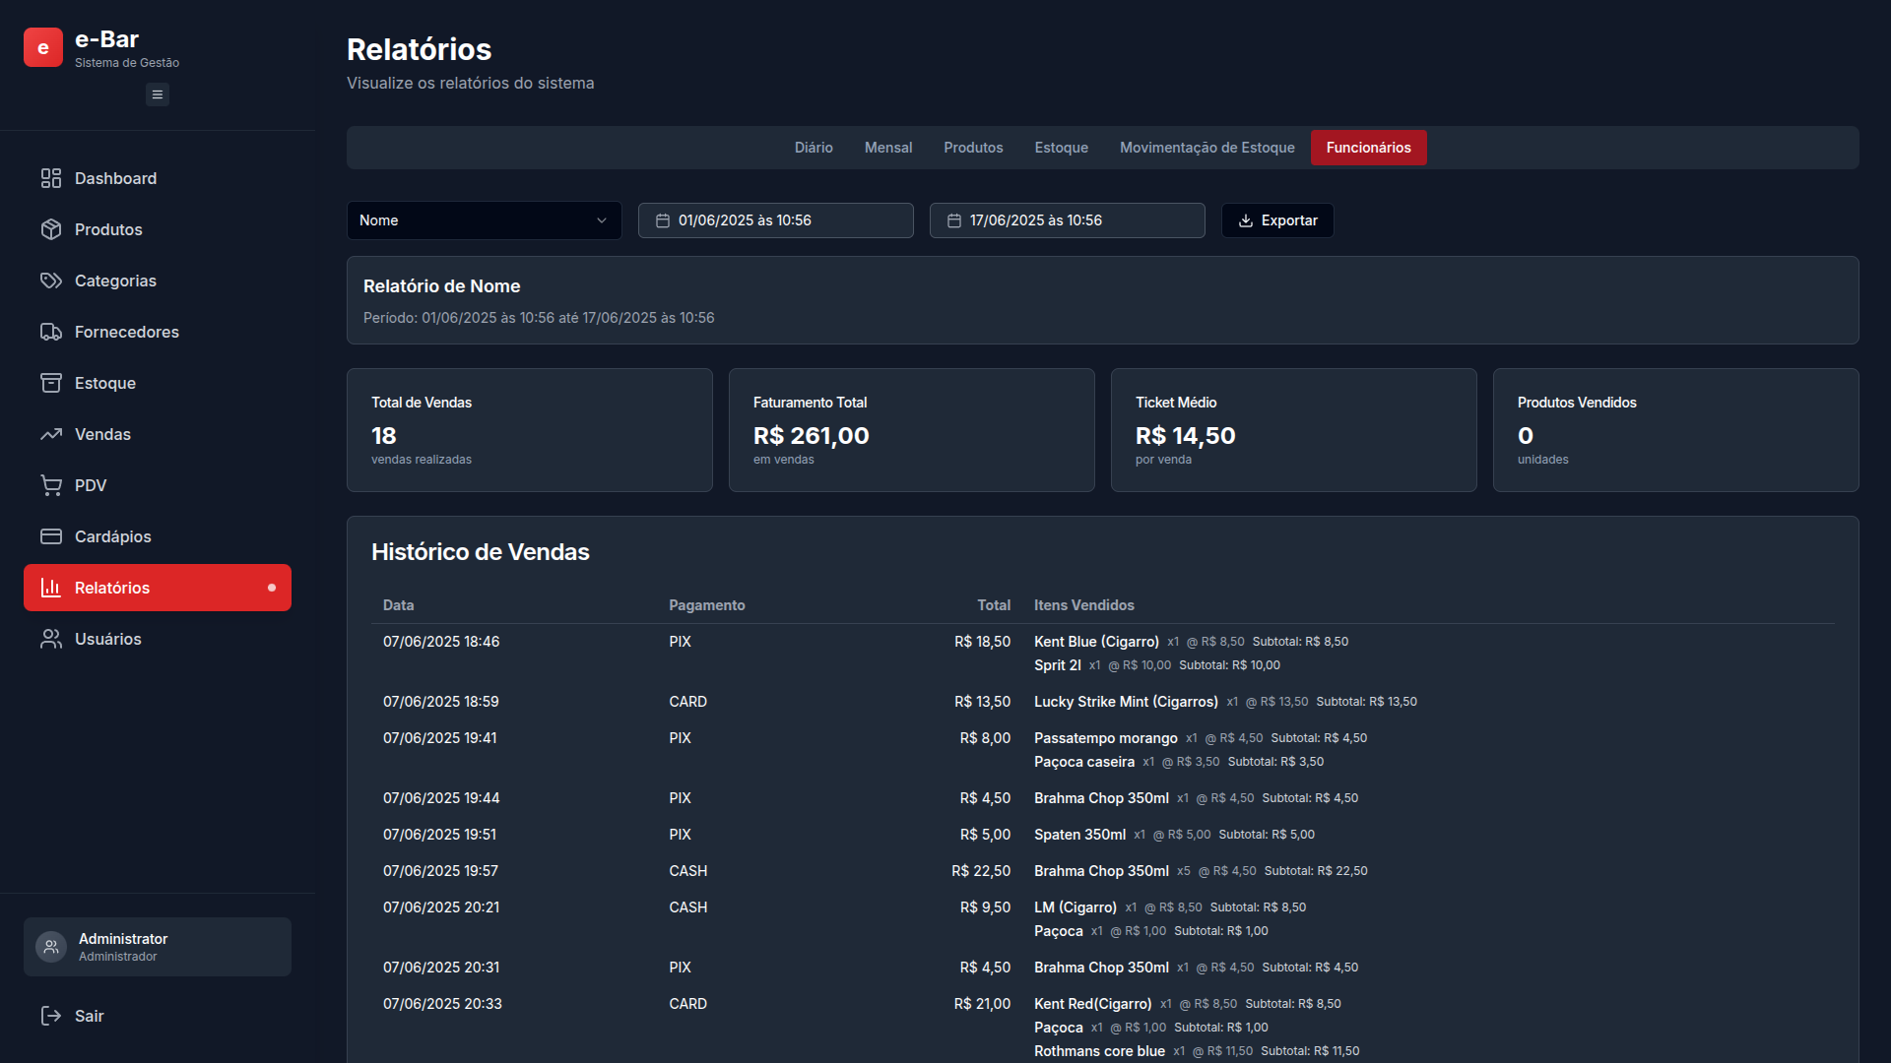Viewport: 1891px width, 1063px height.
Task: Open Usuários using the people icon
Action: tap(51, 639)
